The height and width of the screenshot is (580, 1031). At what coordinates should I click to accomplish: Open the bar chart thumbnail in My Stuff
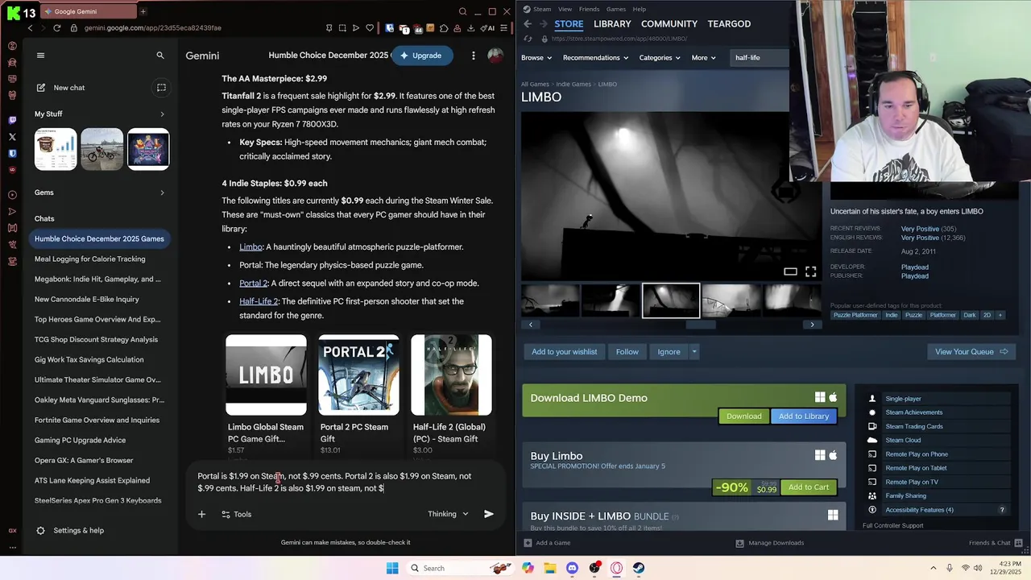(x=56, y=149)
